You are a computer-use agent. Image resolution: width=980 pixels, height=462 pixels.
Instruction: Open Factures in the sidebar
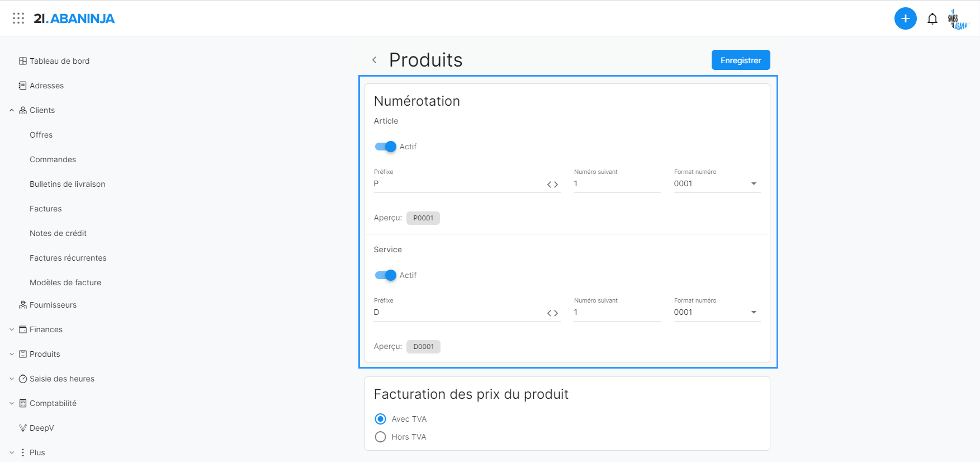tap(46, 209)
